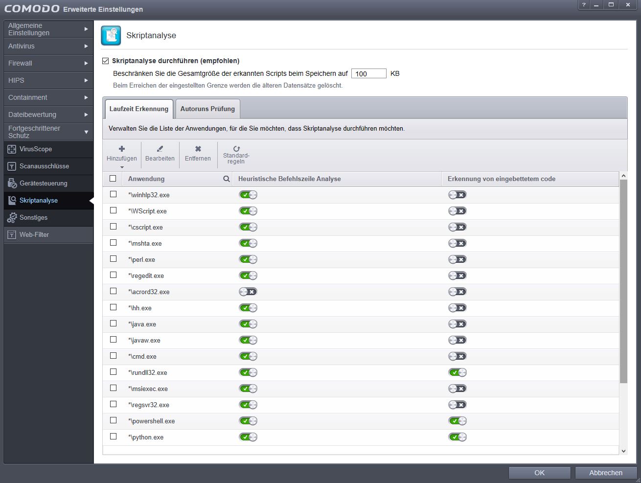Expand the Firewall section
This screenshot has height=483, width=641.
(48, 64)
